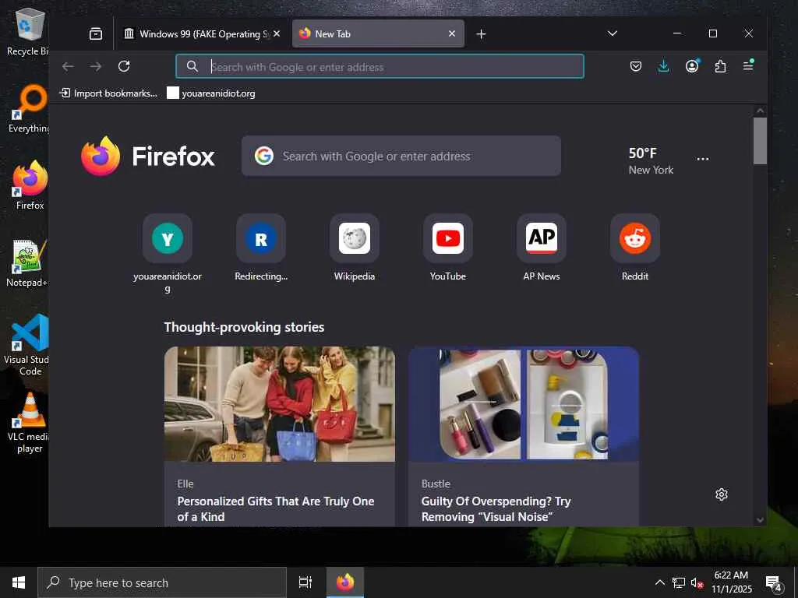
Task: Click the Firefox logo on new tab page
Action: [148, 156]
